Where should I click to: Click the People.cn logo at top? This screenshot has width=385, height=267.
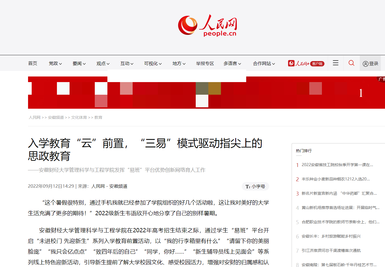[x=208, y=26]
